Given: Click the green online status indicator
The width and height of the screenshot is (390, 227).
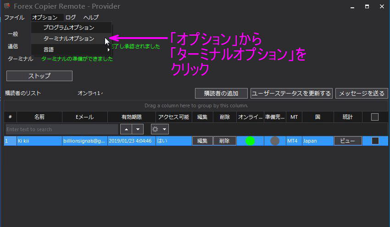Looking at the screenshot, I should tap(250, 141).
